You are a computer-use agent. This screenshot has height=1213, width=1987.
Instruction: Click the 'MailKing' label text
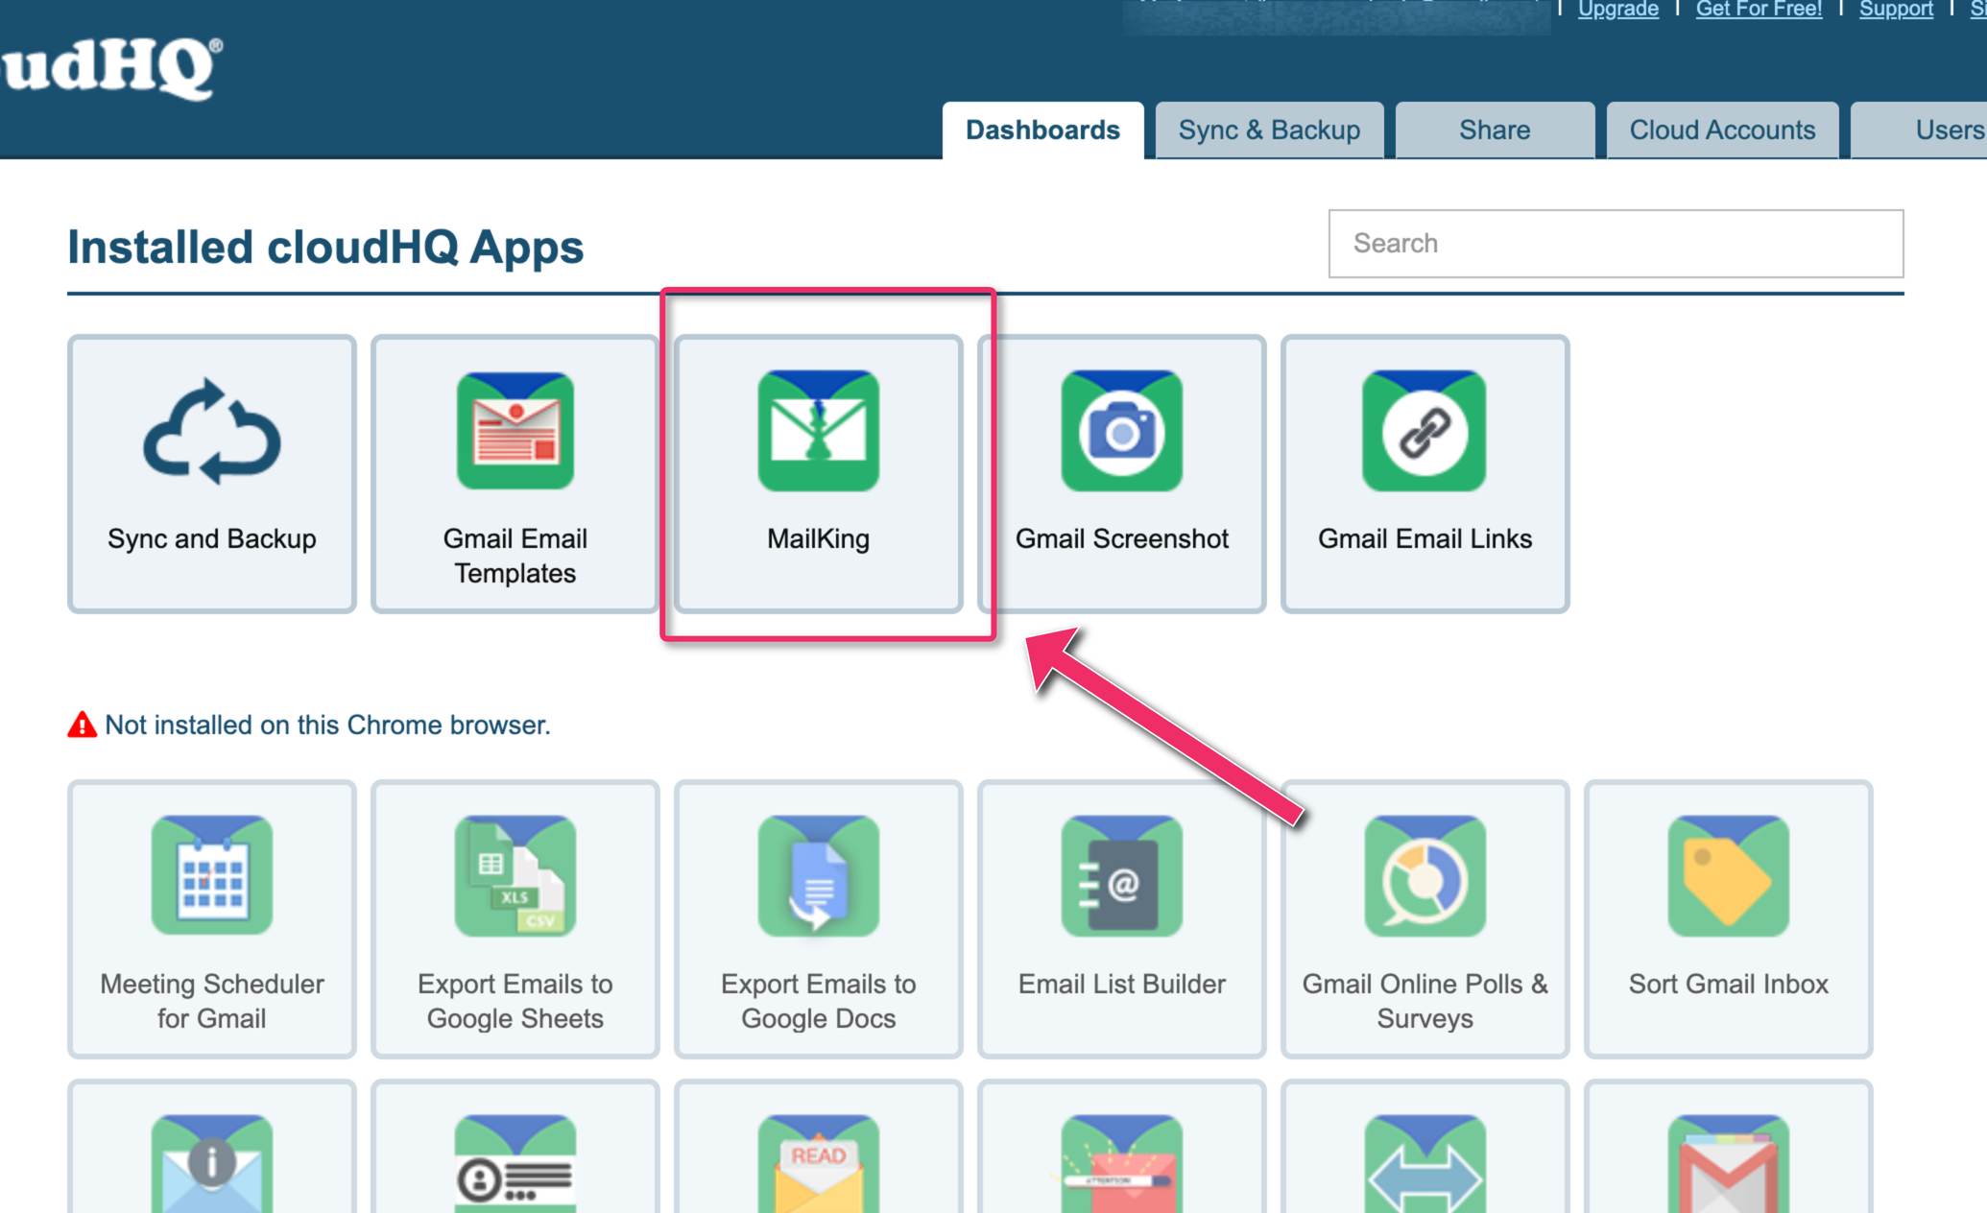pyautogui.click(x=819, y=539)
